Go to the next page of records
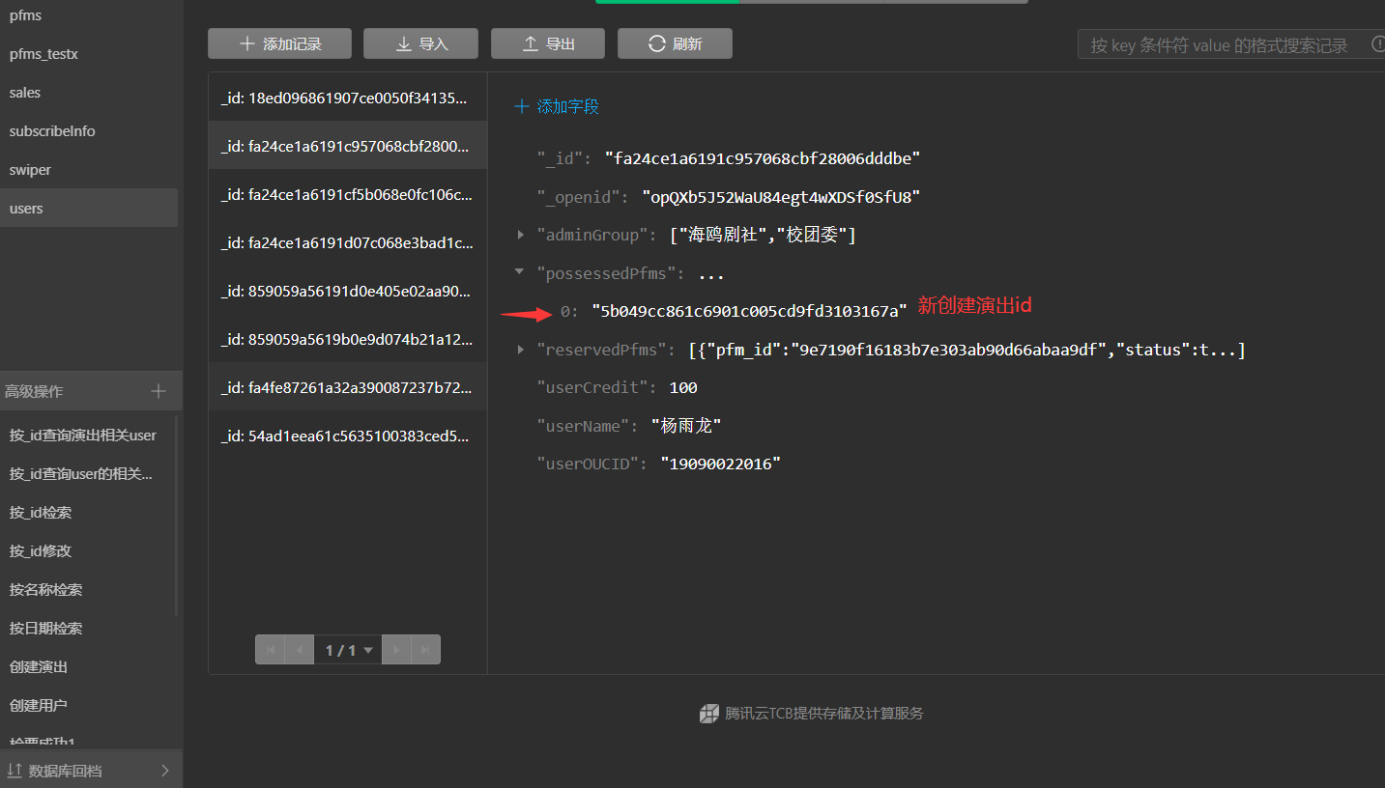The image size is (1385, 788). coord(396,650)
